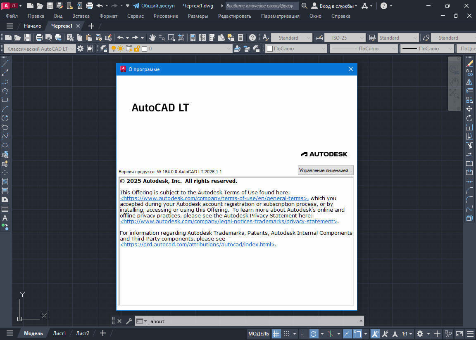This screenshot has width=476, height=340.
Task: Toggle grid display in status bar
Action: pos(276,333)
